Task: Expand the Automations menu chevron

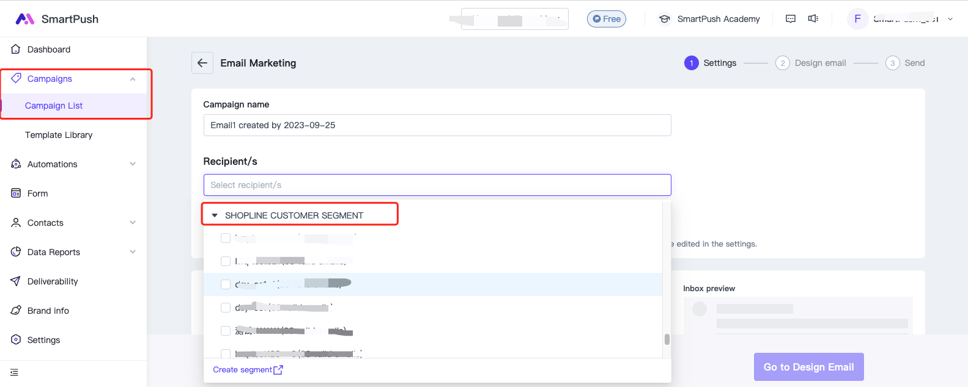Action: (133, 164)
